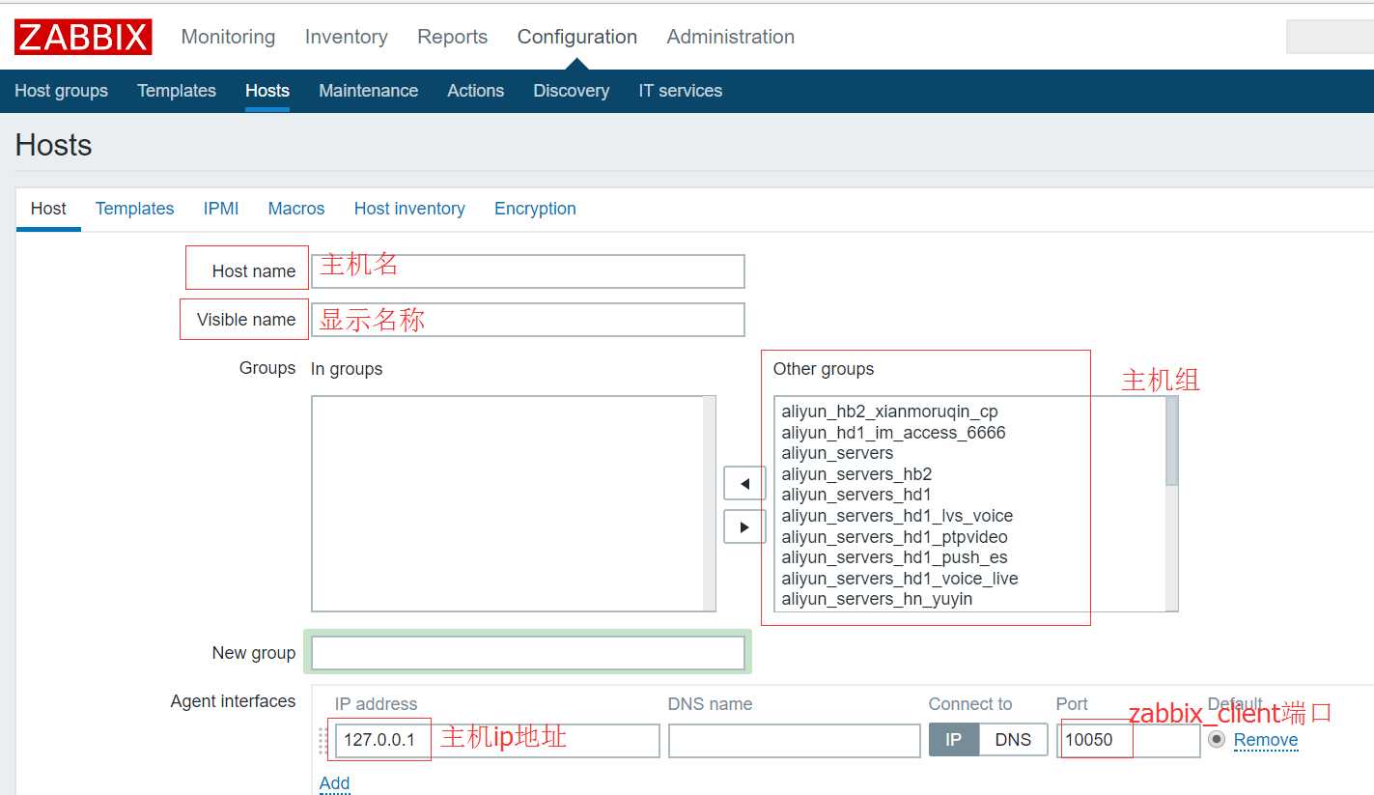Viewport: 1374px width, 795px height.
Task: Switch to Templates tab in host form
Action: tap(134, 209)
